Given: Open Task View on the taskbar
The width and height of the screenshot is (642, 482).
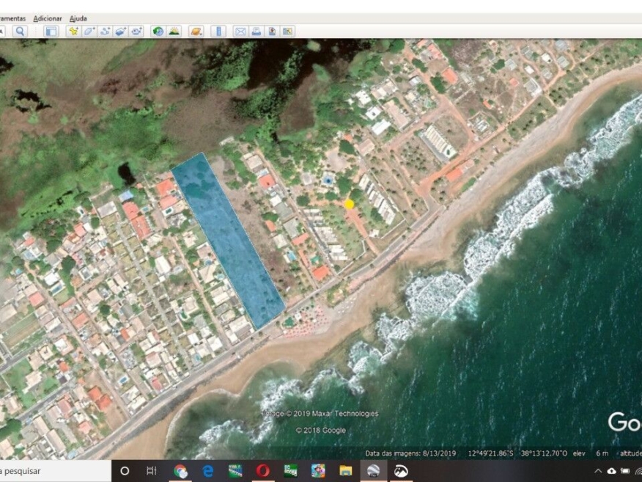Looking at the screenshot, I should (x=152, y=471).
